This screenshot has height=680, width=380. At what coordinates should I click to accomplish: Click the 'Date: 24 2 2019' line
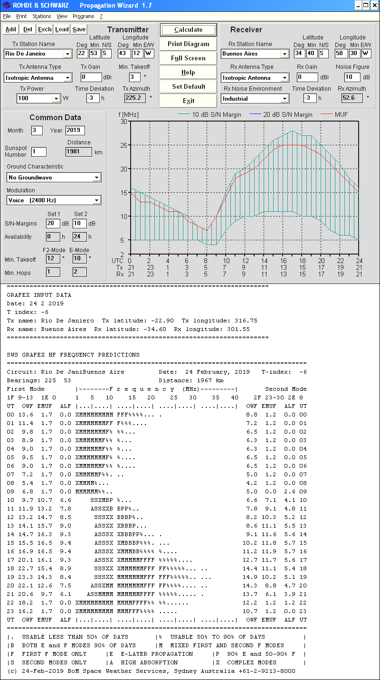(x=35, y=303)
